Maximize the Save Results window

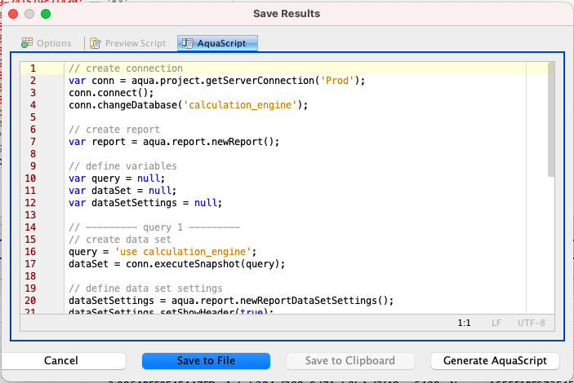[45, 14]
